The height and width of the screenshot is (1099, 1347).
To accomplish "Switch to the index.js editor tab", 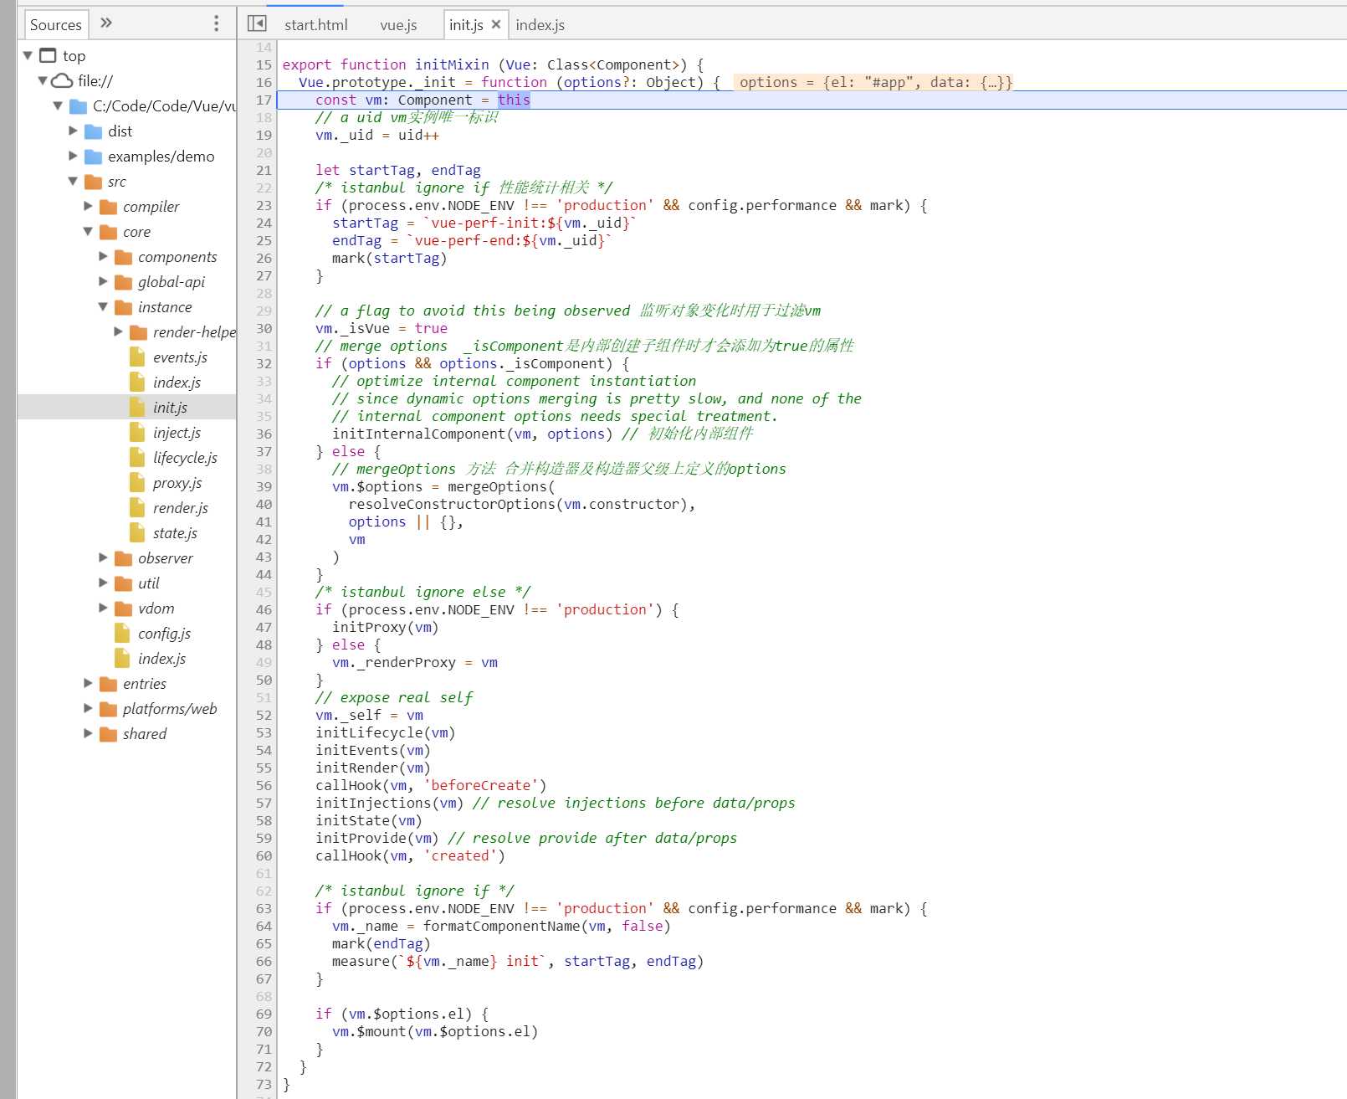I will pos(540,25).
